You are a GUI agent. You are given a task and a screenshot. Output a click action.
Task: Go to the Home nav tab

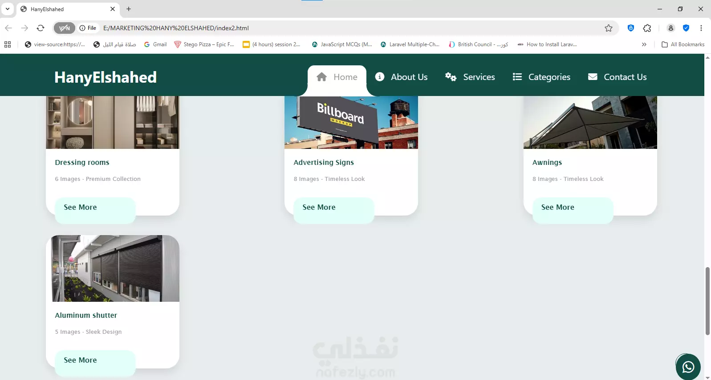click(337, 77)
